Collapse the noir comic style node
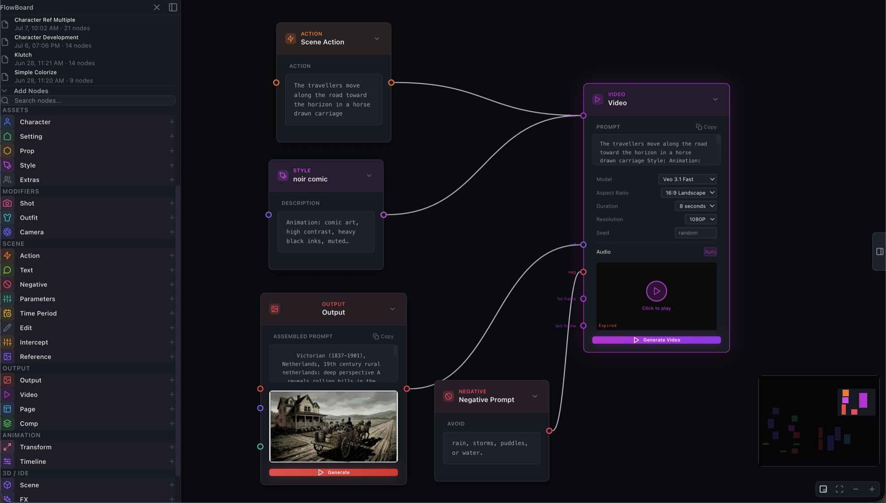 click(x=369, y=175)
